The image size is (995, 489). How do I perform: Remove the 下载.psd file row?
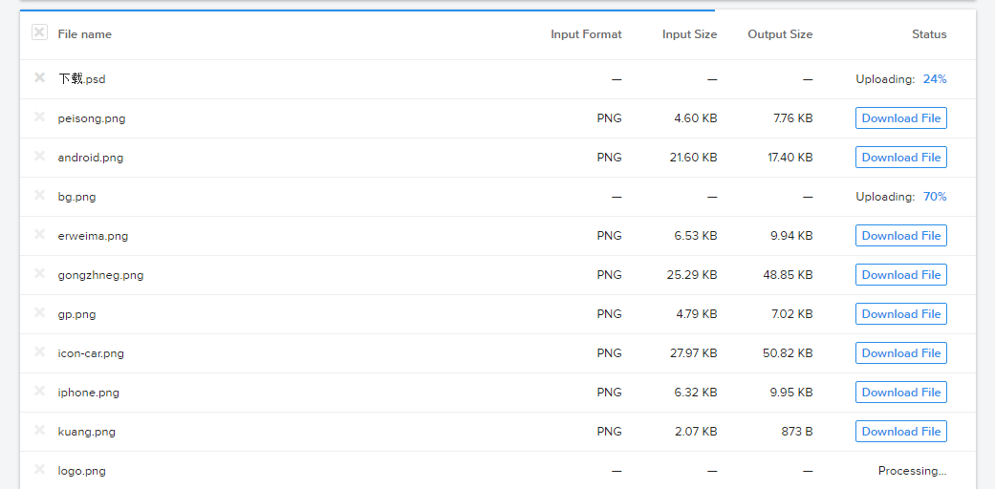(39, 77)
